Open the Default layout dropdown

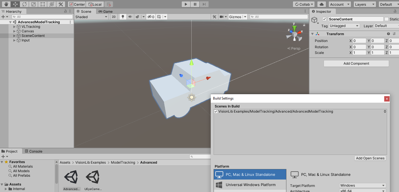point(389,4)
